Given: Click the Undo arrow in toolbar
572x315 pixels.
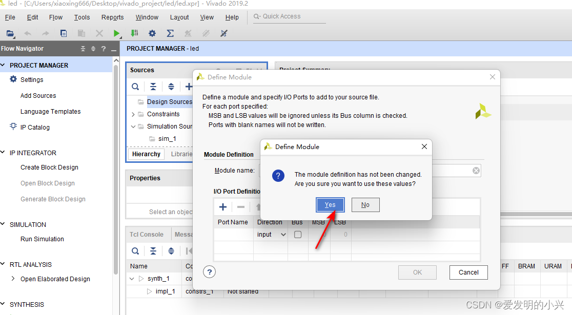Looking at the screenshot, I should [28, 33].
